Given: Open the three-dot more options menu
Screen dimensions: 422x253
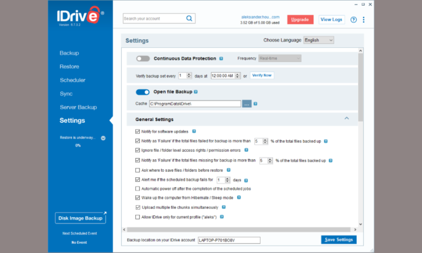Looking at the screenshot, I should point(364,20).
